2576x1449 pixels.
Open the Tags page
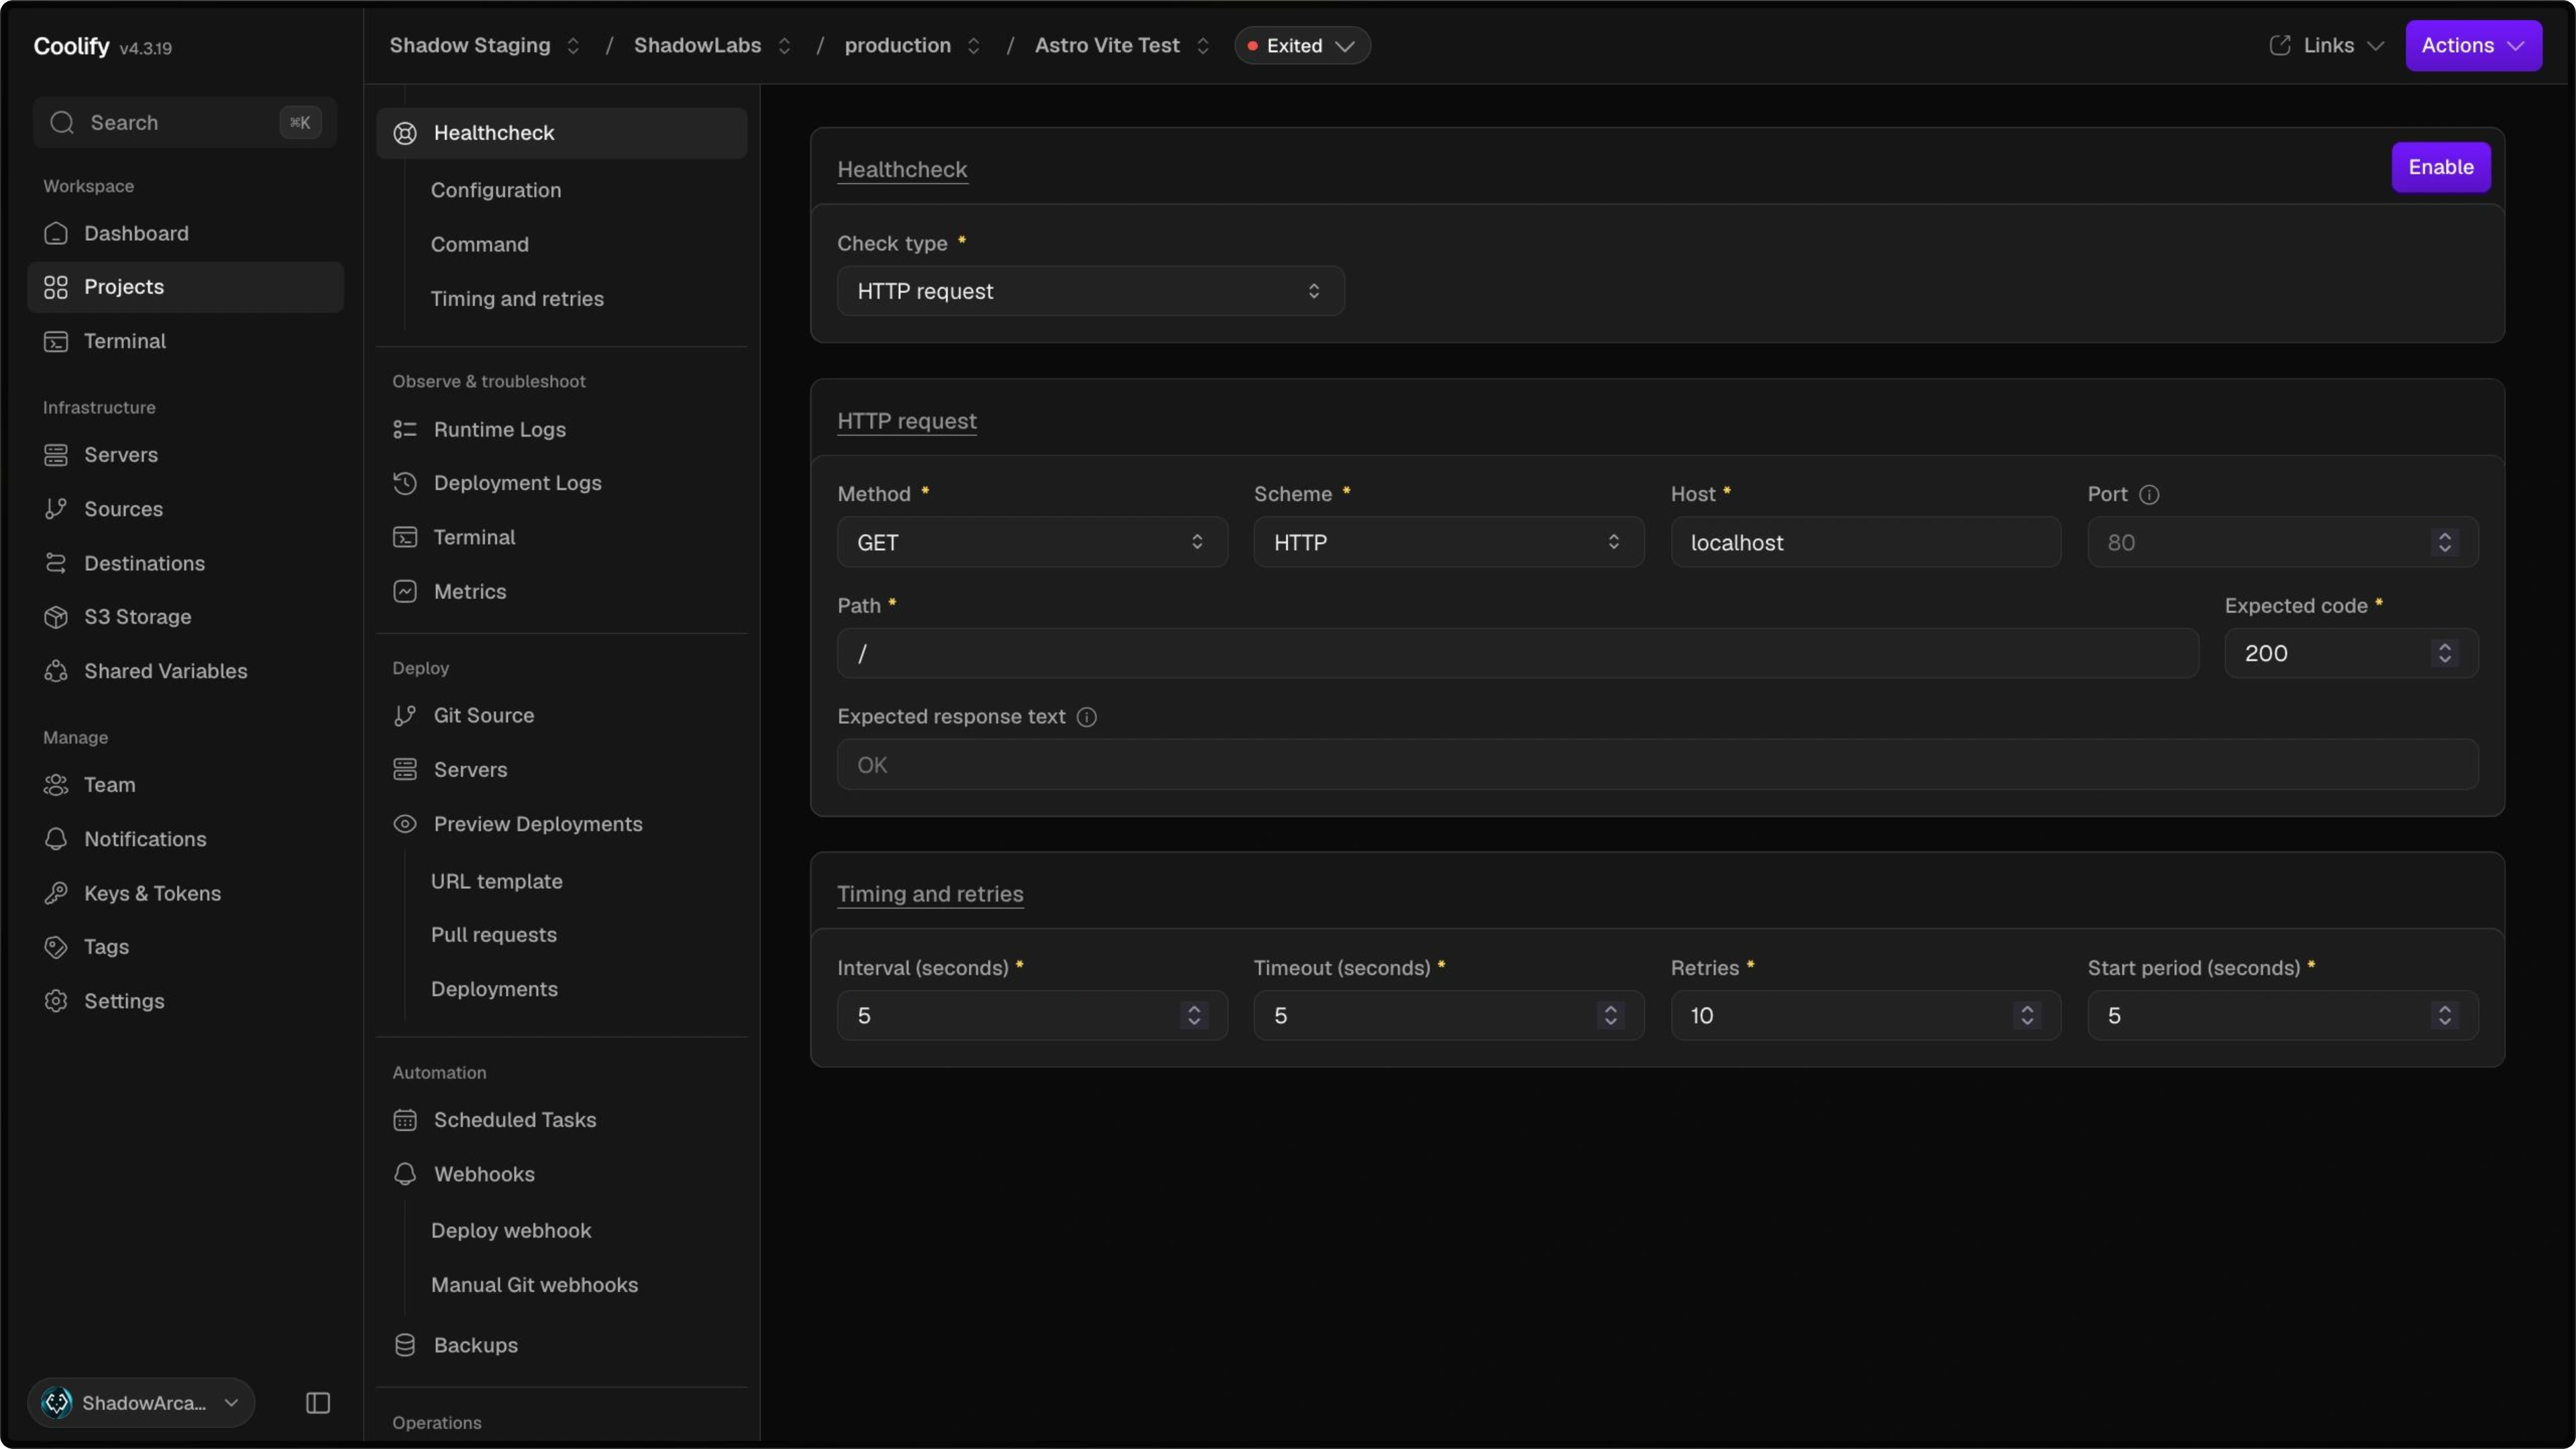(x=185, y=947)
